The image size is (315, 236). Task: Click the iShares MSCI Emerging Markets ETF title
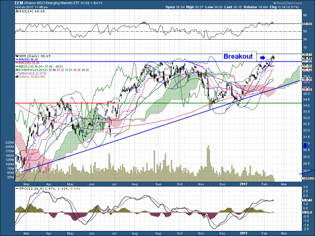[x=52, y=3]
